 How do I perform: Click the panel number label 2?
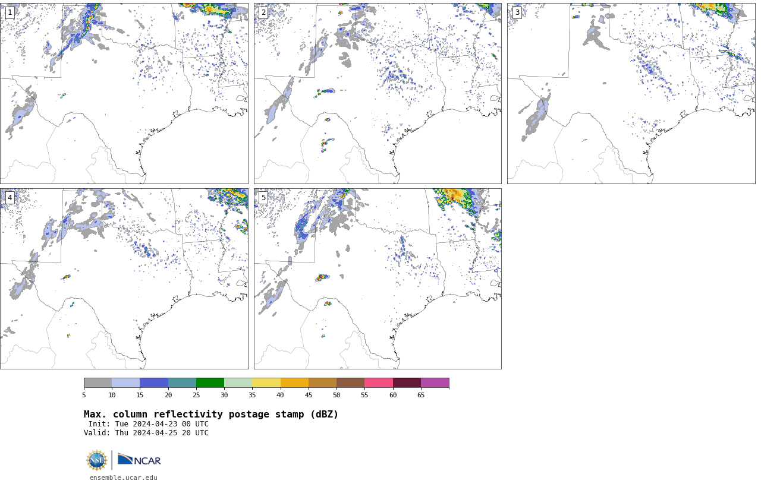[x=263, y=12]
